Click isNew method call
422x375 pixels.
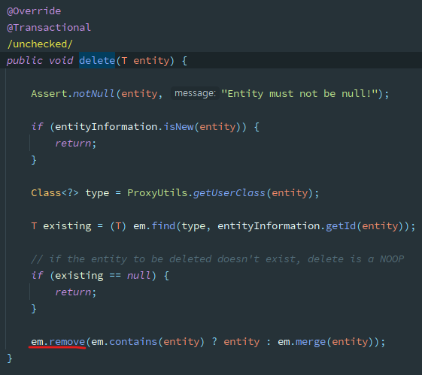(178, 126)
